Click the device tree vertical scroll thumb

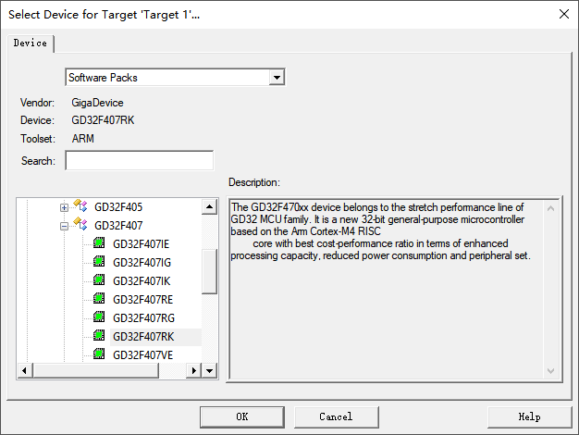(209, 272)
